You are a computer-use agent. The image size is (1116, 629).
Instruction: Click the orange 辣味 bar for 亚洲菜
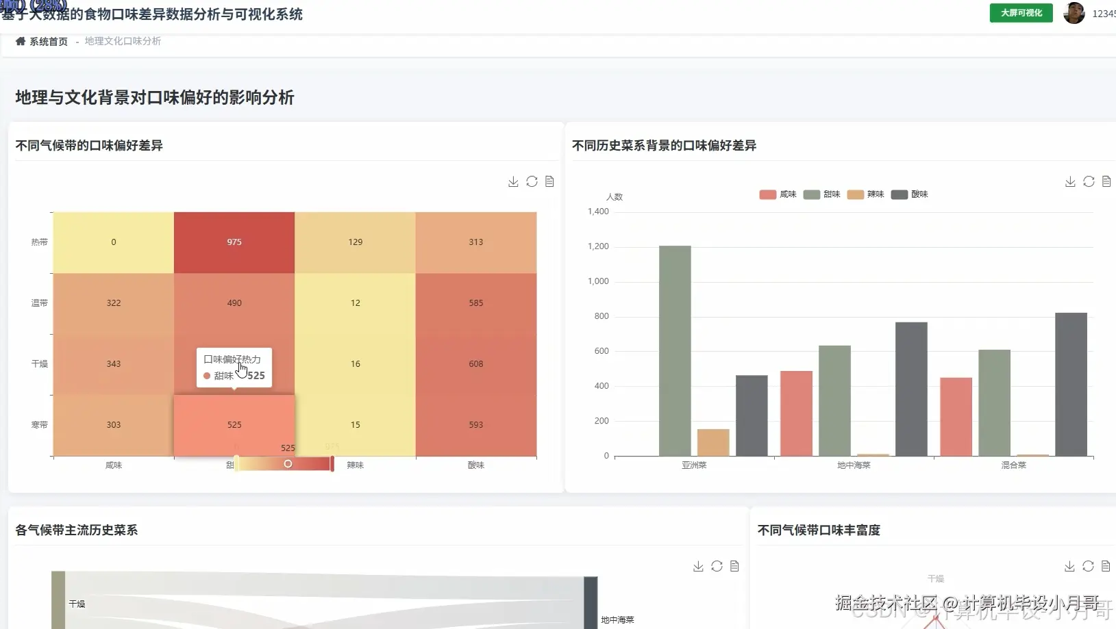(713, 443)
